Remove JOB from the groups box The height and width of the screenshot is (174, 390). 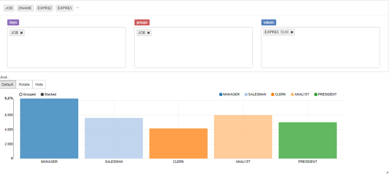click(x=148, y=33)
